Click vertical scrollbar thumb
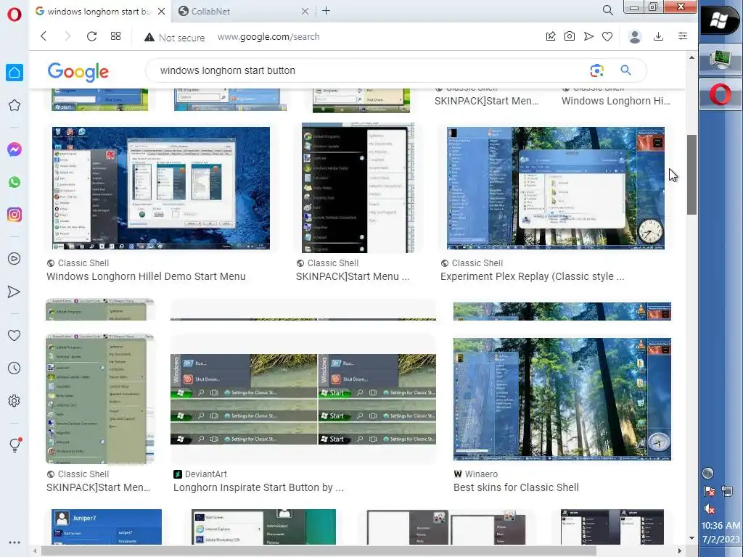743x557 pixels. 691,175
